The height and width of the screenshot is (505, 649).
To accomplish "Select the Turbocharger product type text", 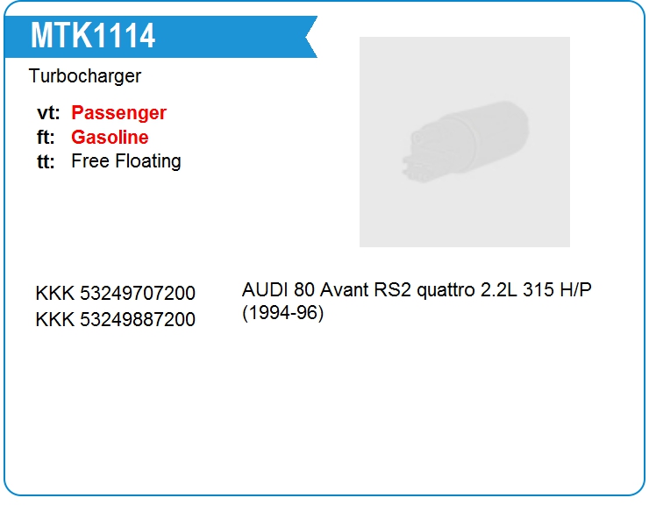I will [84, 76].
